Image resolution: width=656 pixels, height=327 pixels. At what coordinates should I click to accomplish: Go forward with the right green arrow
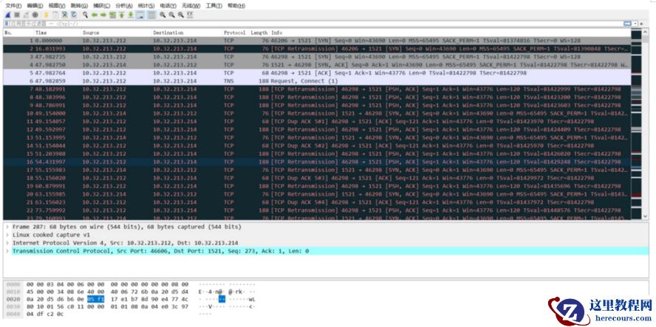103,14
